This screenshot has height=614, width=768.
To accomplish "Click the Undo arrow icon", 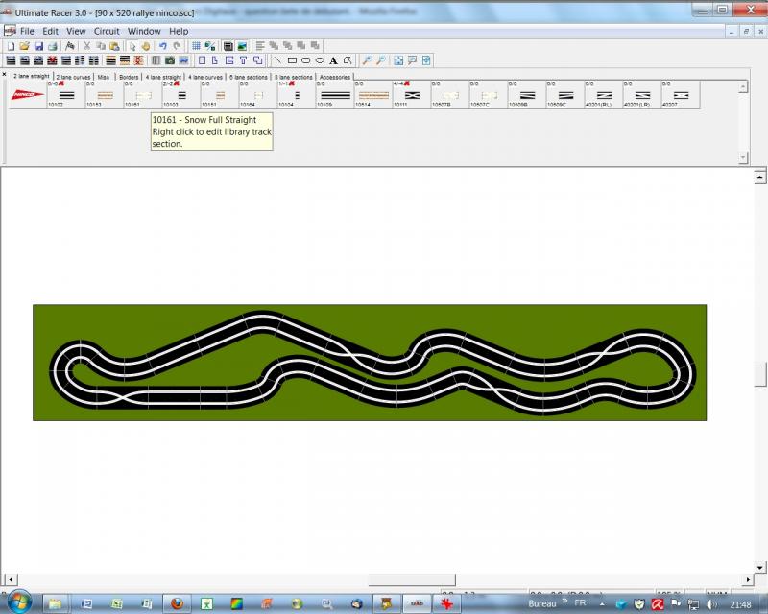I will pyautogui.click(x=163, y=46).
